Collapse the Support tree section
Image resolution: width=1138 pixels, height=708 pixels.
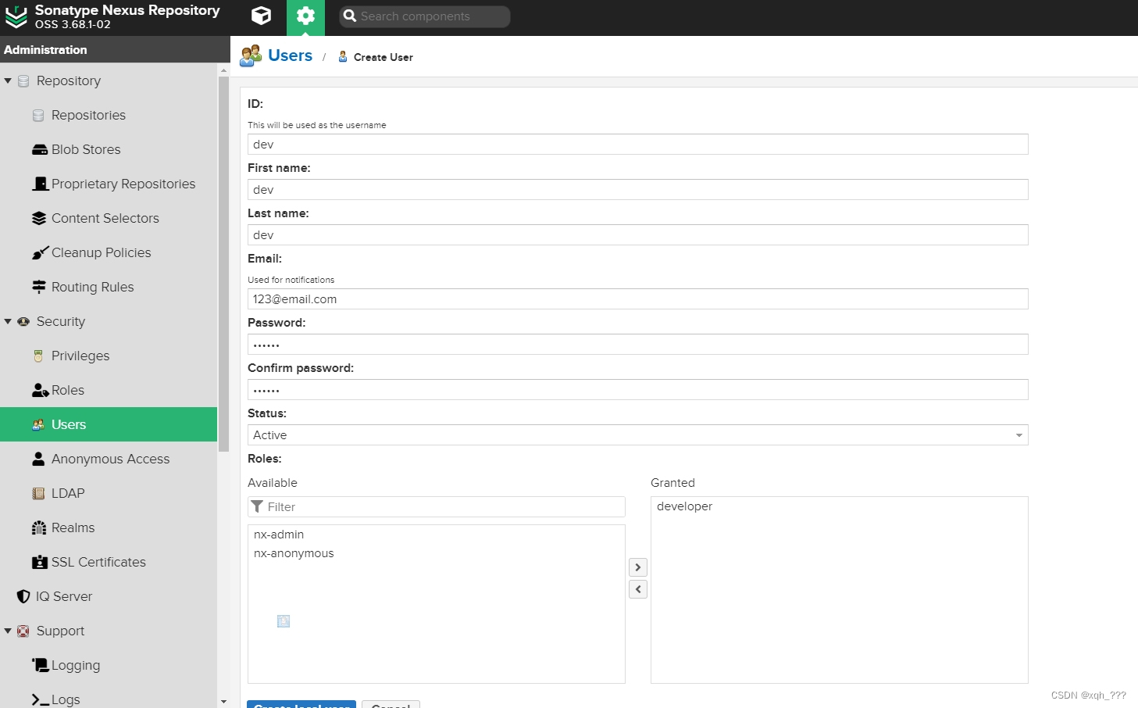click(8, 631)
